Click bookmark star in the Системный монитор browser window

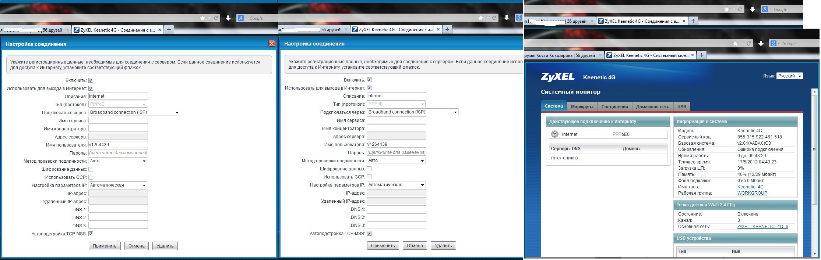coord(735,44)
